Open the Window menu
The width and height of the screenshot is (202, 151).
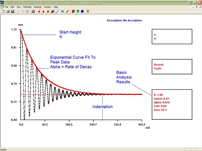[47, 7]
